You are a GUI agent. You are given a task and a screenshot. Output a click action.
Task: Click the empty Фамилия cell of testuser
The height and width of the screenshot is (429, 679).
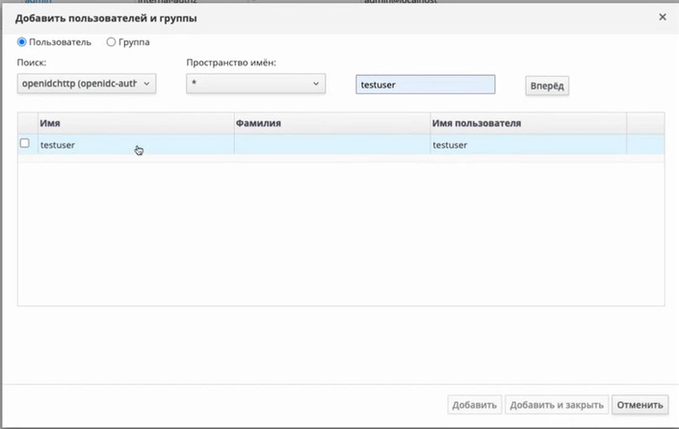(331, 145)
